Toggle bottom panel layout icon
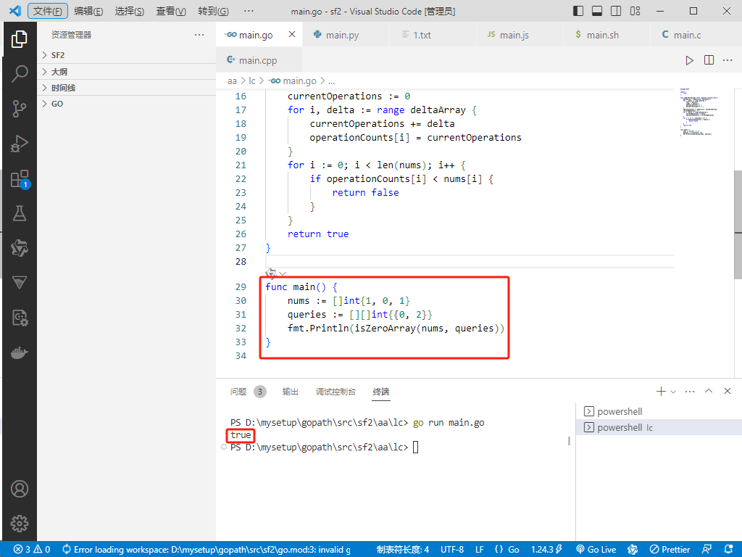Image resolution: width=742 pixels, height=557 pixels. [597, 11]
